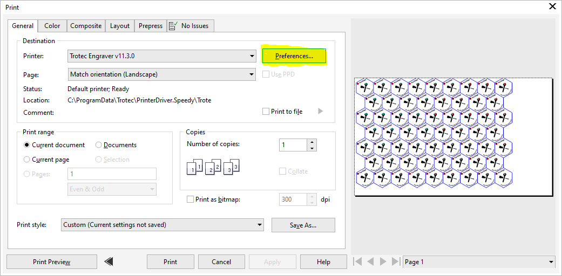Select the Documents radio button
Viewport: 562px width, 276px height.
99,145
